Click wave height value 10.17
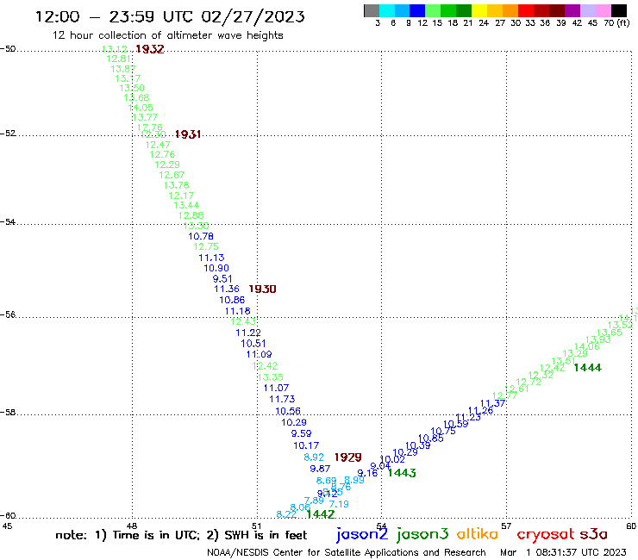The width and height of the screenshot is (638, 560). pyautogui.click(x=306, y=445)
